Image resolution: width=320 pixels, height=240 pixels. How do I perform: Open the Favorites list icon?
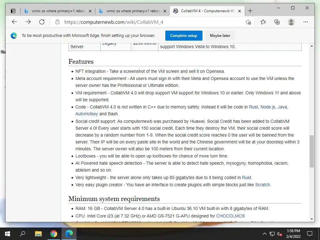(x=263, y=22)
